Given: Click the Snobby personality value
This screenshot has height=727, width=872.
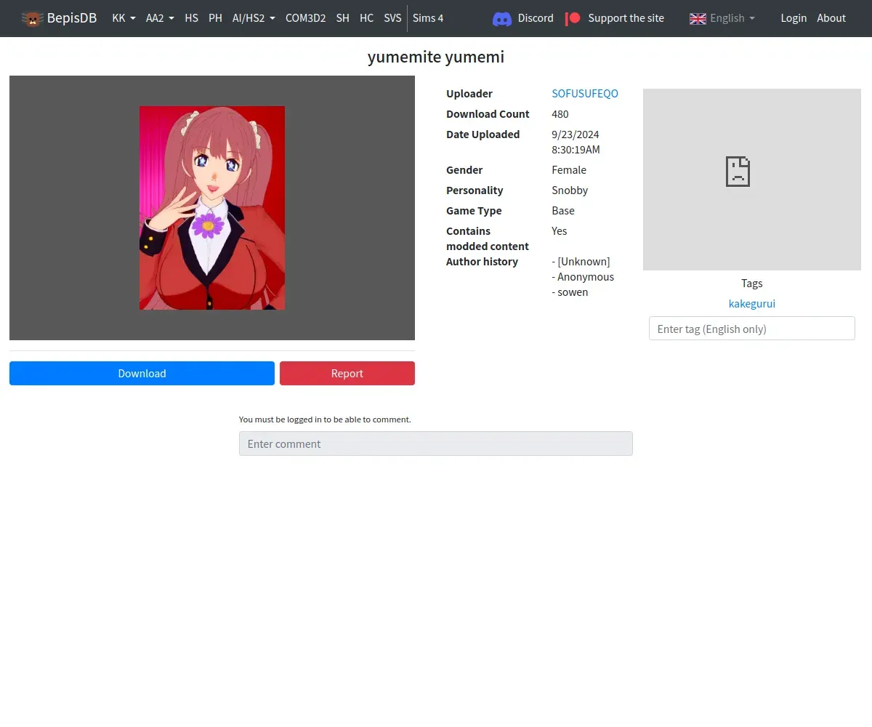Looking at the screenshot, I should (570, 190).
